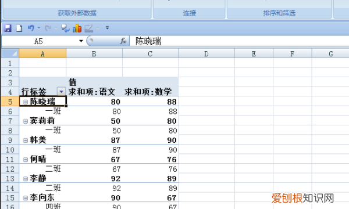Collapse the 李向东 pivot group
349x209 pixels.
click(x=26, y=197)
